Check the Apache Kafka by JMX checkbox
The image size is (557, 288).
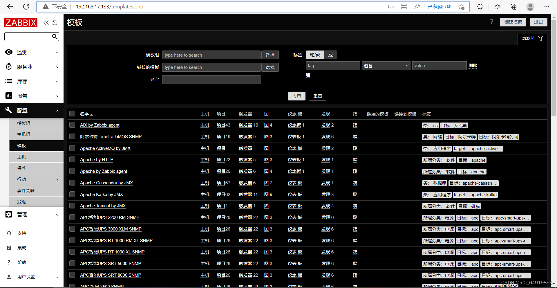pos(72,194)
